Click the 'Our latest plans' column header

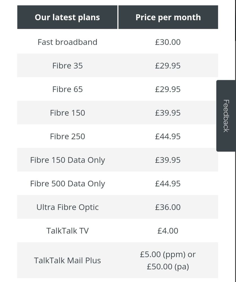[x=67, y=17]
